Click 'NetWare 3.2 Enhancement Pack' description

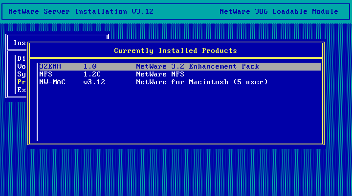pos(198,66)
